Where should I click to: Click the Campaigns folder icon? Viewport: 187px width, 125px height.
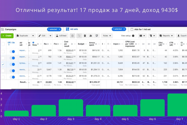click(x=3, y=29)
